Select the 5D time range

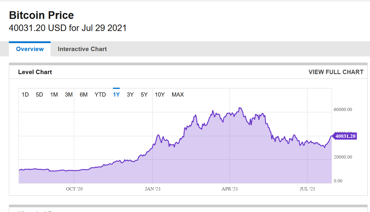point(39,94)
